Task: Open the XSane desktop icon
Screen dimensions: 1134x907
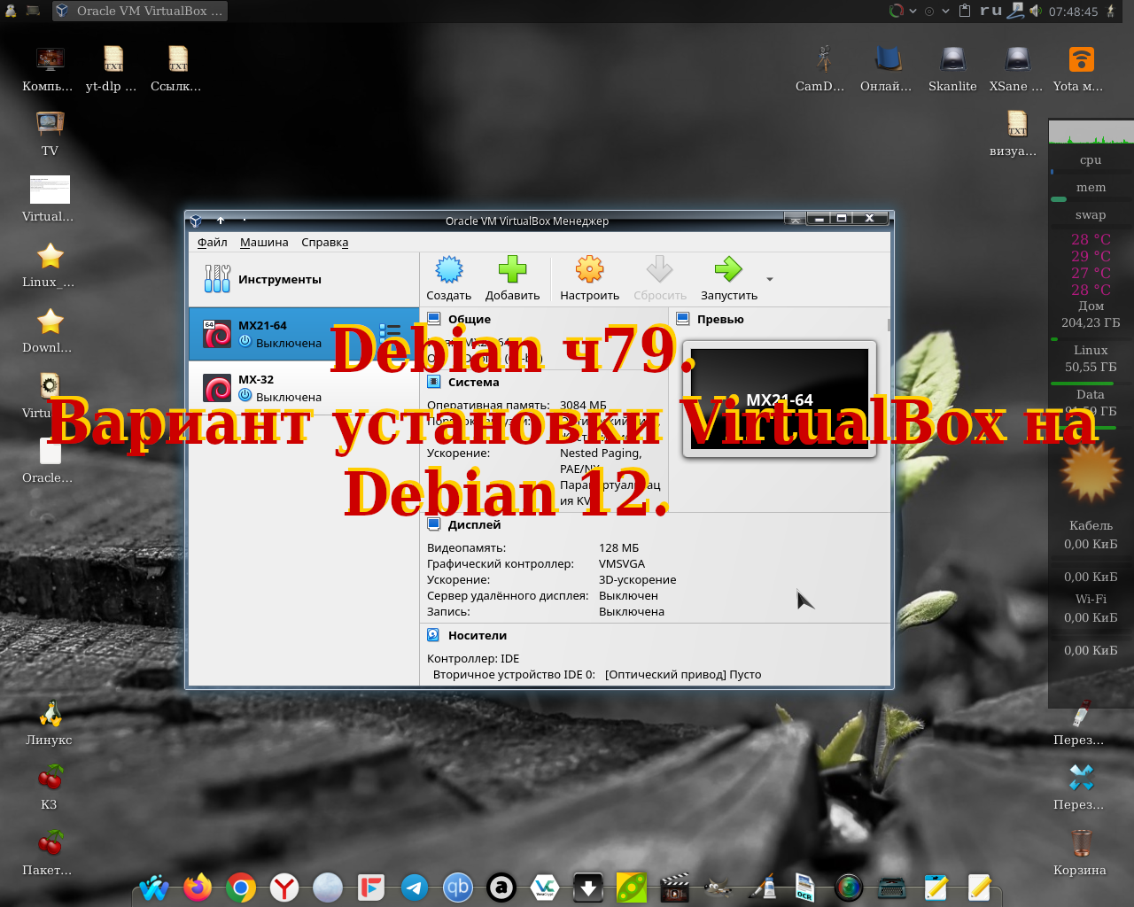Action: coord(1016,69)
